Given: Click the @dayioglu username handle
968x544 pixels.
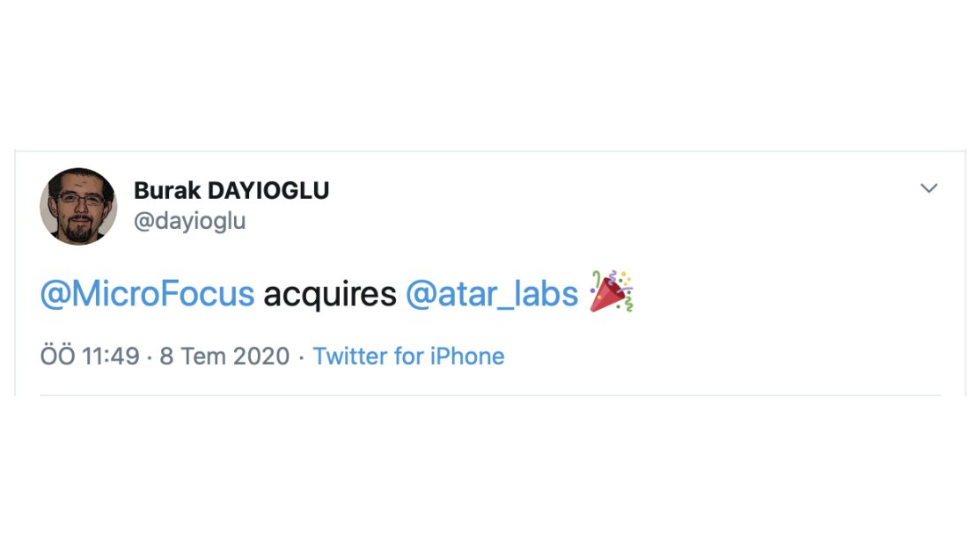Looking at the screenshot, I should 189,221.
